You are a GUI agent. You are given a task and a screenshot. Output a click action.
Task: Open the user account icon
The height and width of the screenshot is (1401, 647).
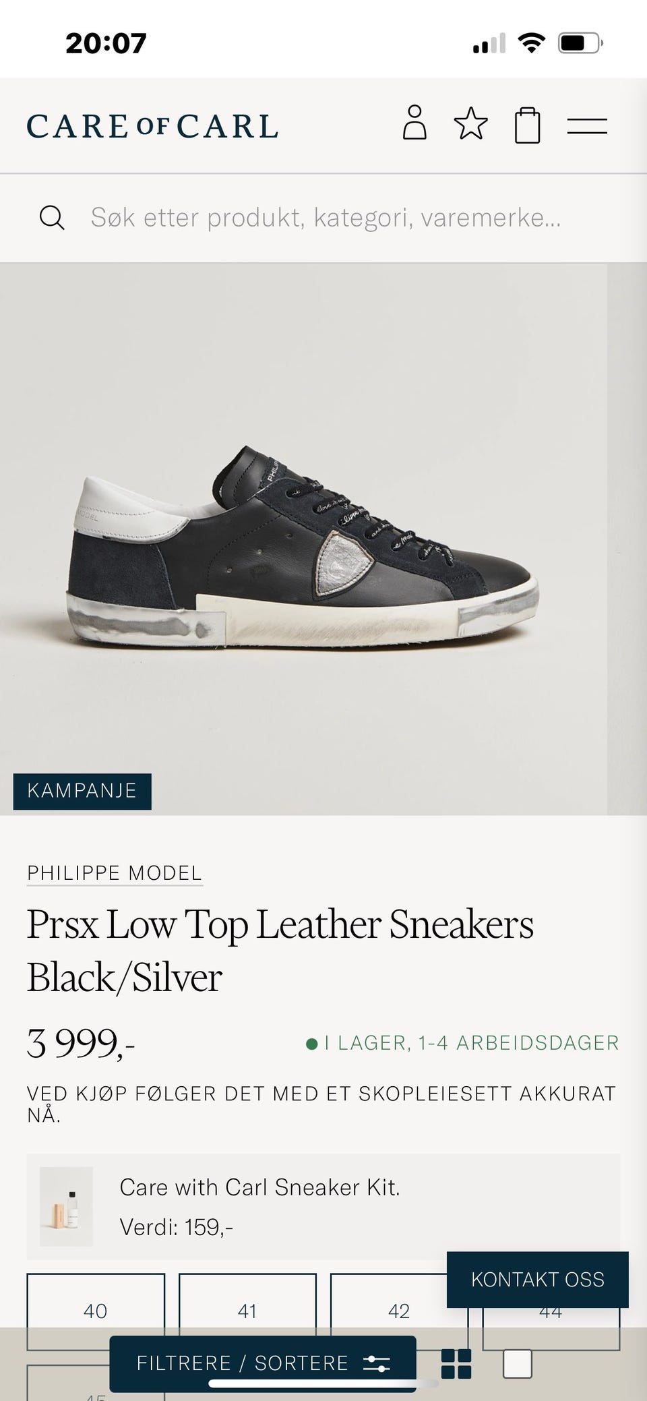point(414,123)
